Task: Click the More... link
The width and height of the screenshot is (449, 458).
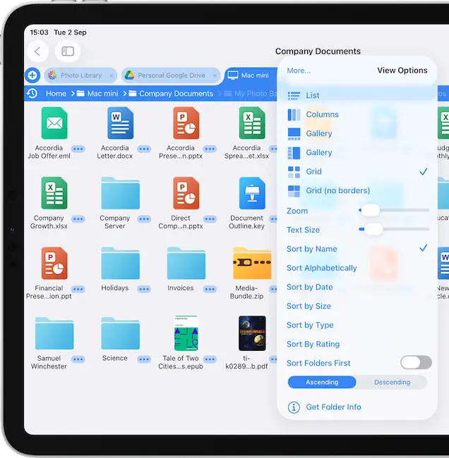Action: [299, 70]
